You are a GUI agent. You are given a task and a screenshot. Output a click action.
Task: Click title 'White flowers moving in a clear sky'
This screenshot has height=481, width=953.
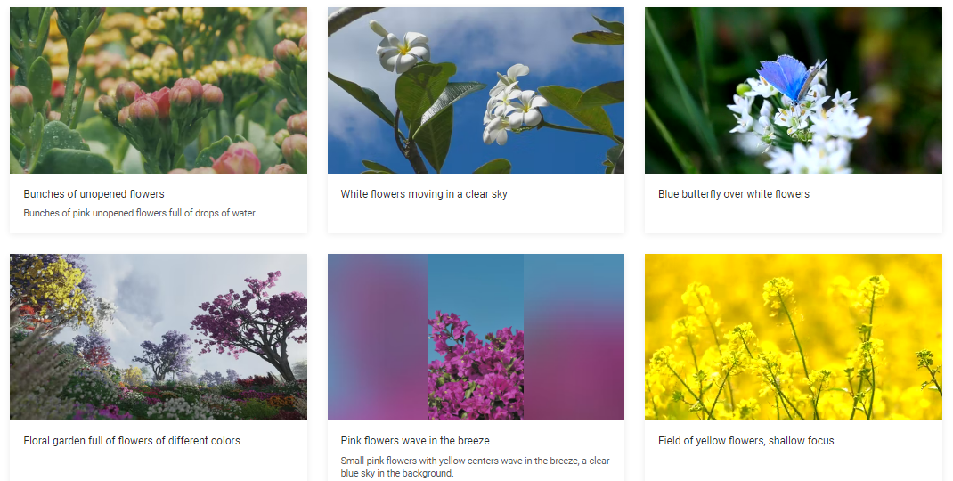click(424, 194)
